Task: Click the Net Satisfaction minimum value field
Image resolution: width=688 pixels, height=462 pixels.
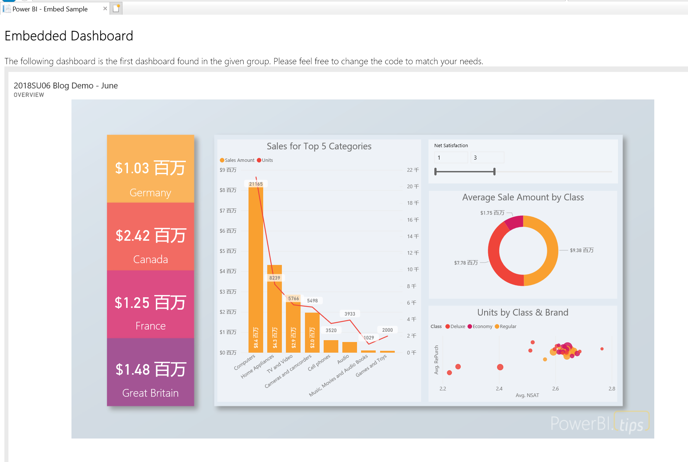Action: tap(451, 158)
